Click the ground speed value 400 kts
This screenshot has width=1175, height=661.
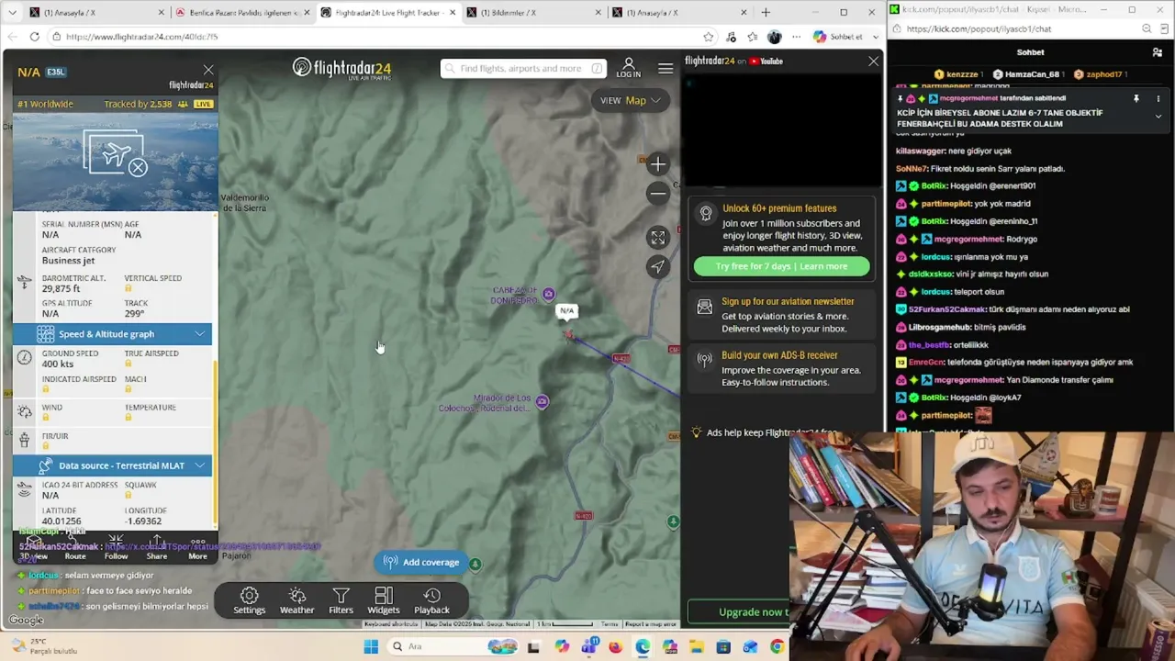click(58, 364)
